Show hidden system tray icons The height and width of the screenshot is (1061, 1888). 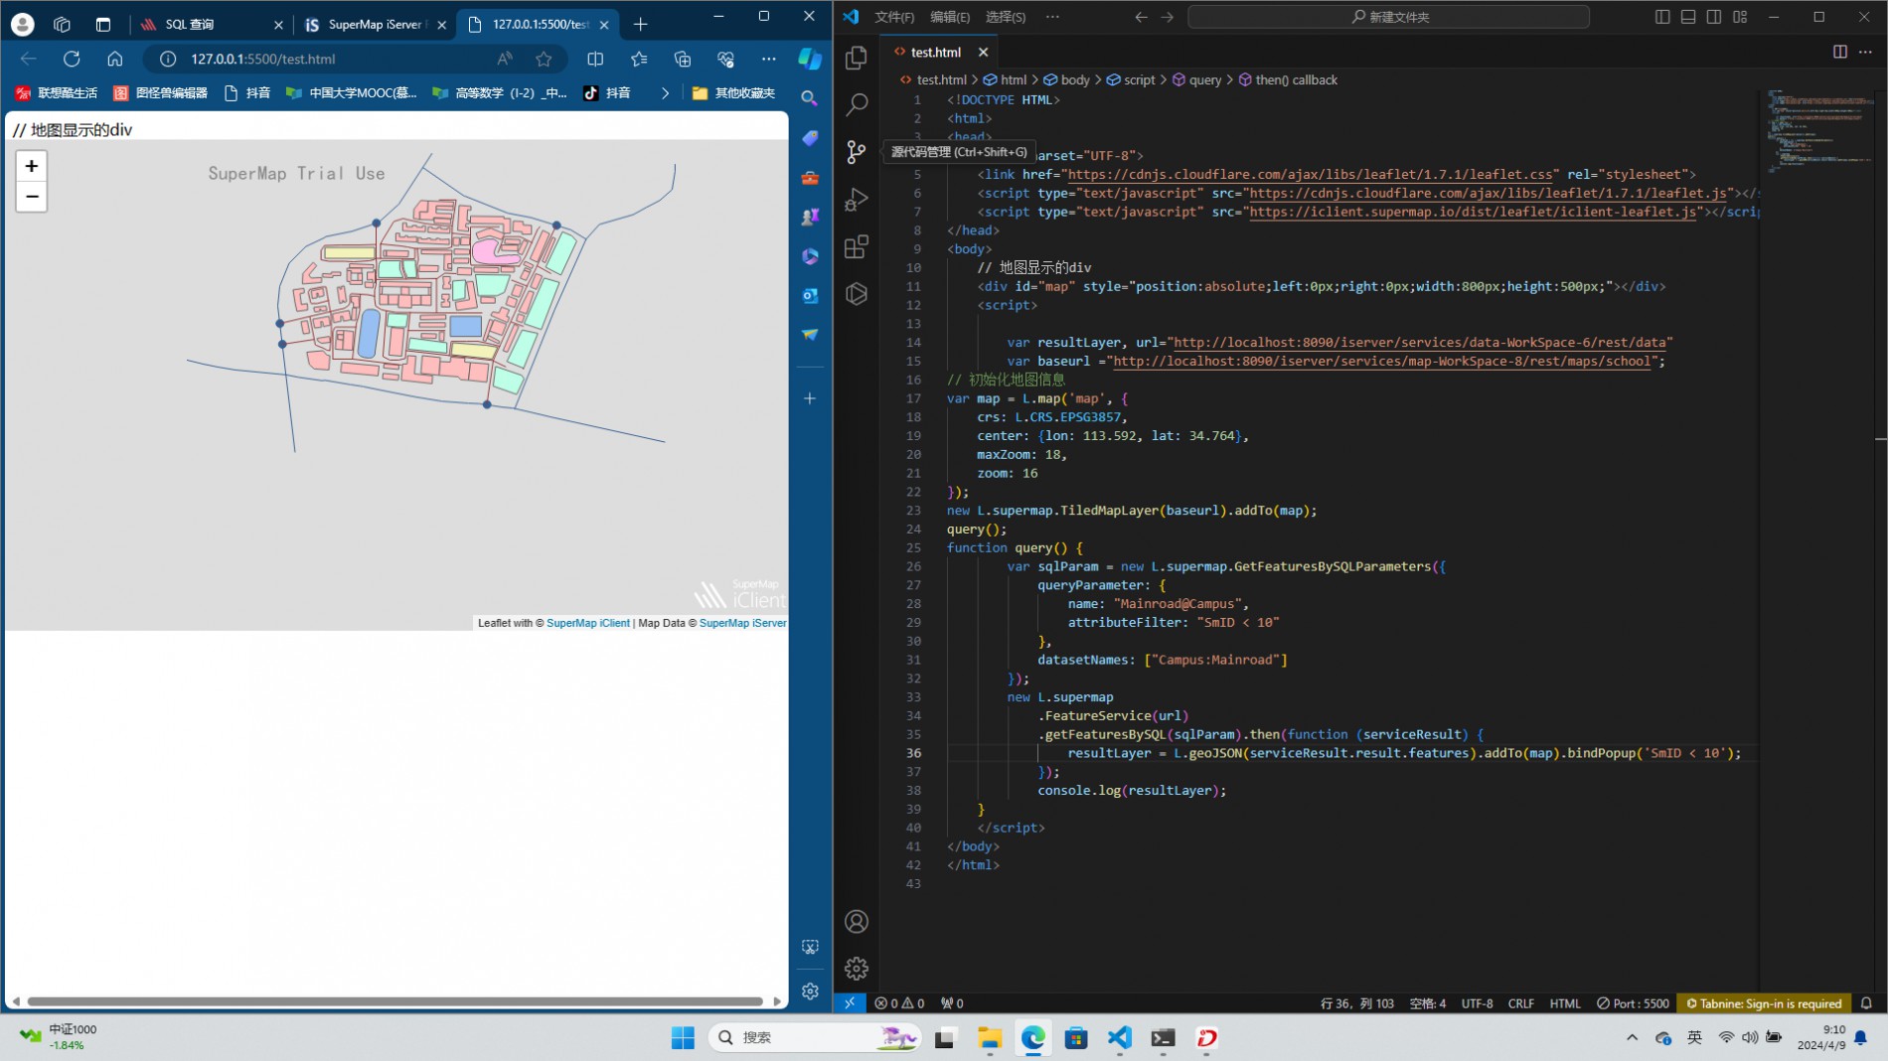(x=1632, y=1037)
